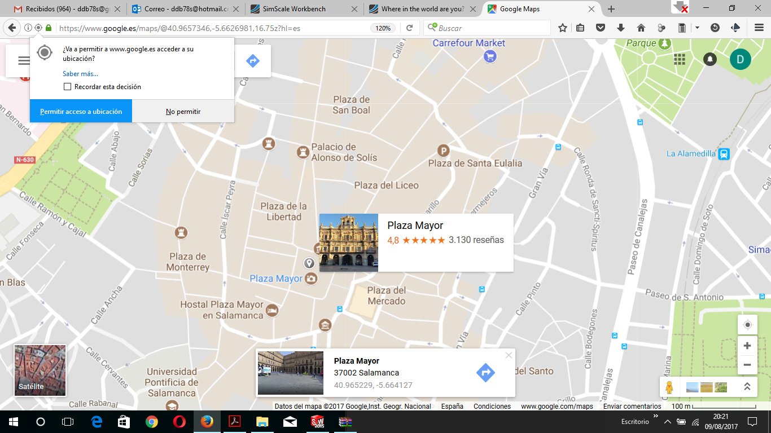771x433 pixels.
Task: Click the Buscar search field
Action: [487, 28]
